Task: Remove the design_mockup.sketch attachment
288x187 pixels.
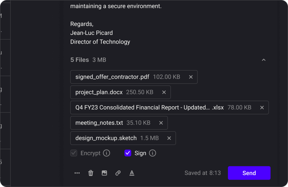Action: (x=169, y=138)
